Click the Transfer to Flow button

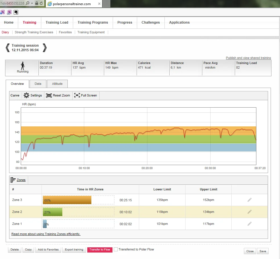(100, 250)
